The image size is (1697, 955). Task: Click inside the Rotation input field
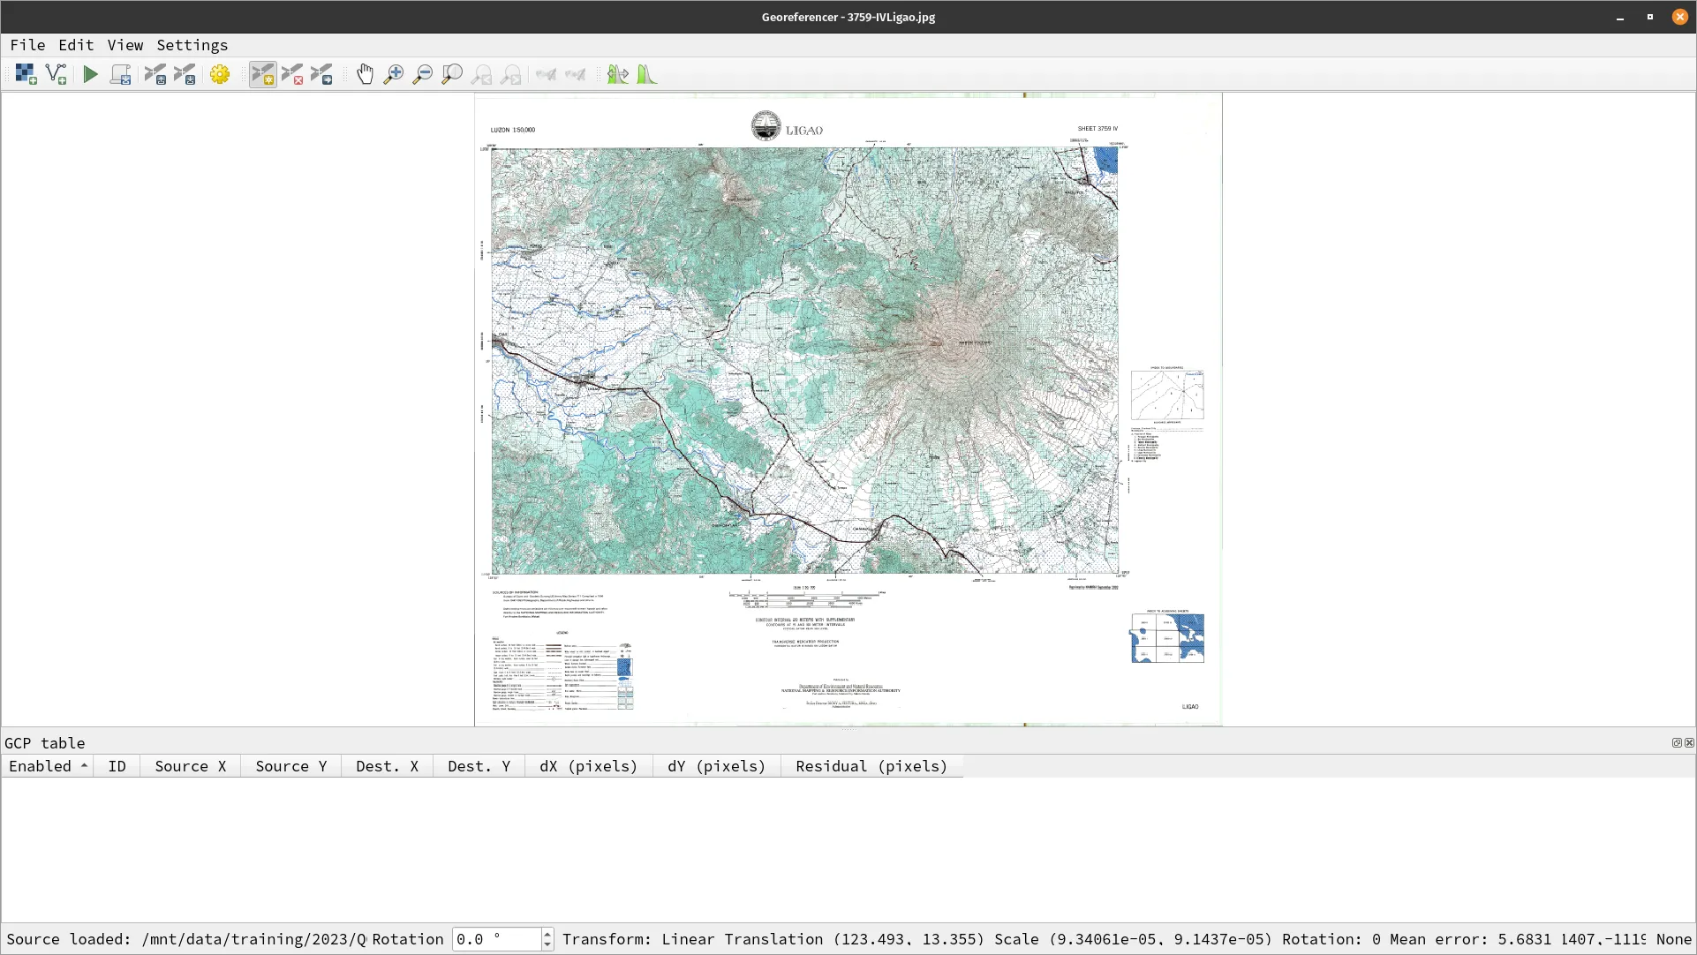click(x=494, y=939)
